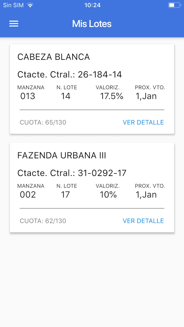This screenshot has height=327, width=184.
Task: Tap the 10% valorization value
Action: tap(108, 194)
